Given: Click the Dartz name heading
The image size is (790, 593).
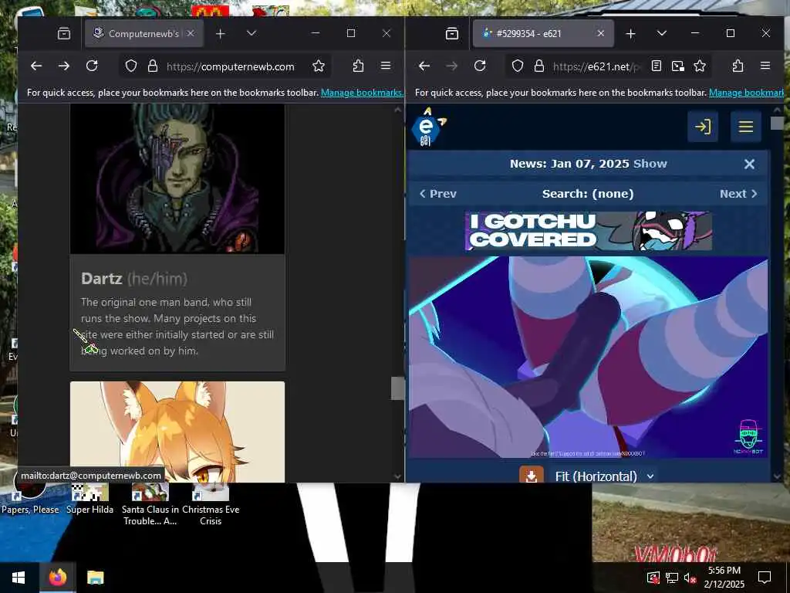Looking at the screenshot, I should 101,279.
